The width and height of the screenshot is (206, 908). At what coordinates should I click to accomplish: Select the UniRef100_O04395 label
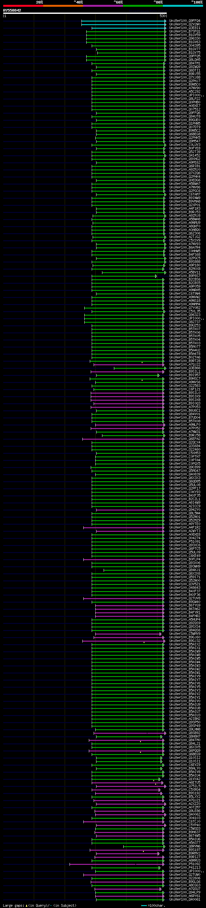pyautogui.click(x=184, y=45)
